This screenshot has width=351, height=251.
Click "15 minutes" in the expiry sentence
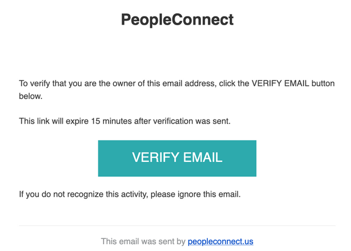click(108, 121)
